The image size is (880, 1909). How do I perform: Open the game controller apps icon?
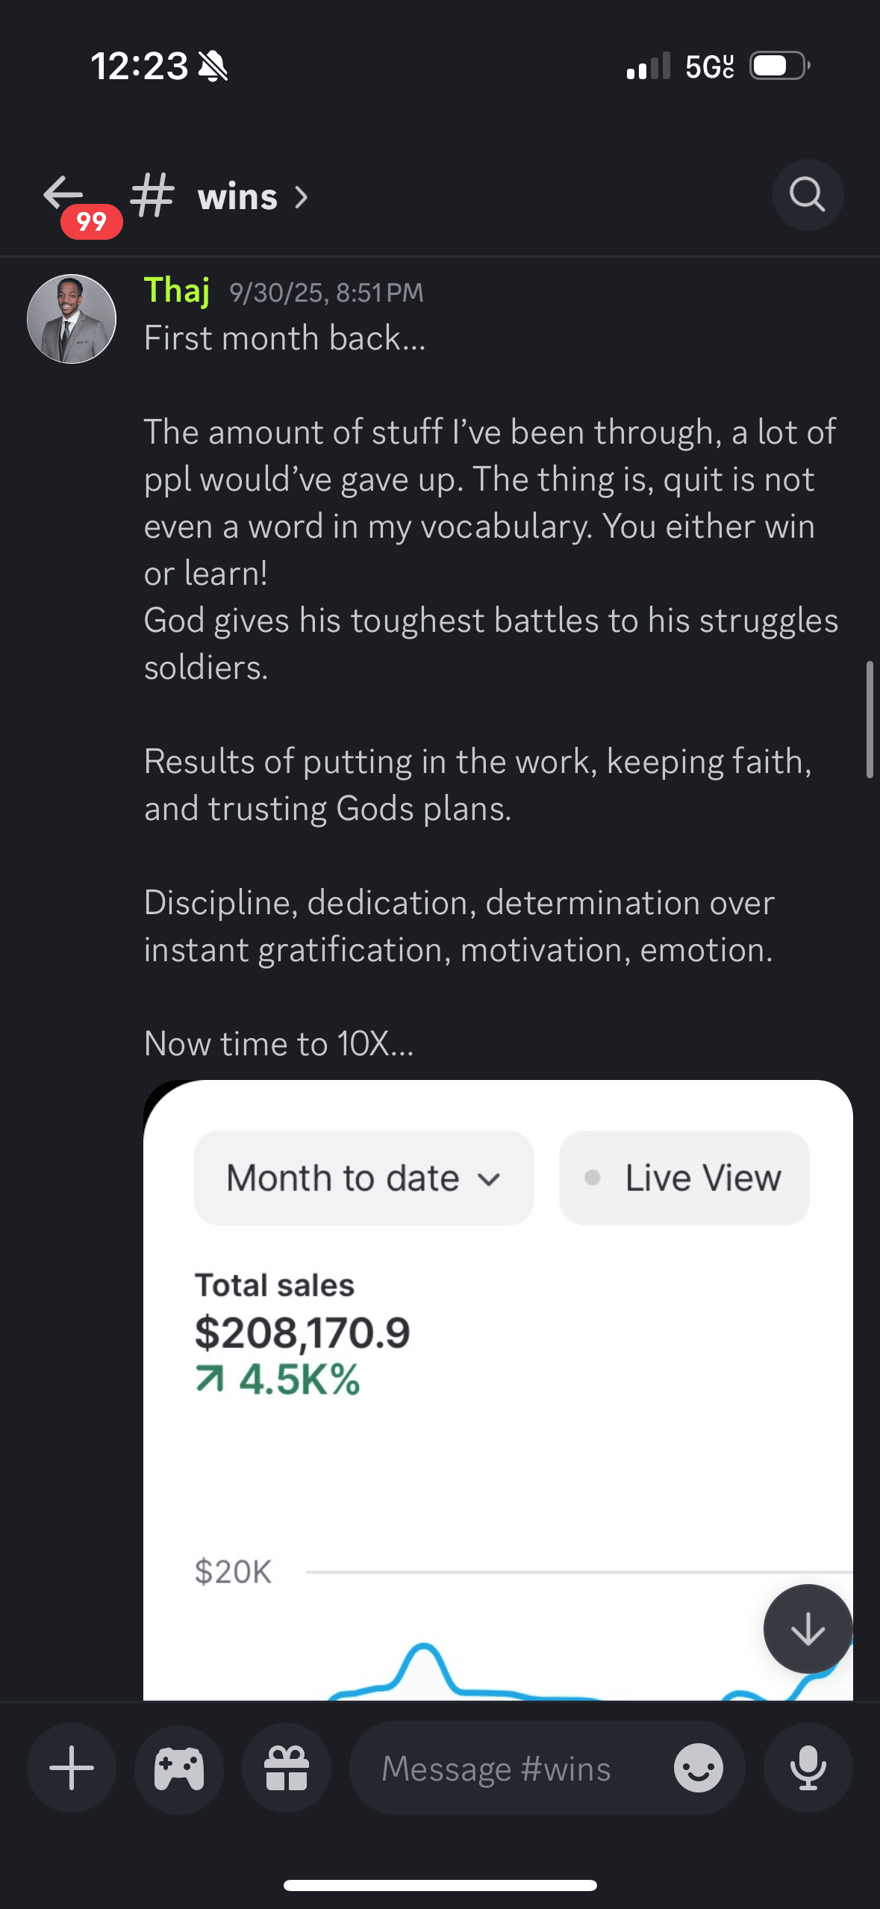click(179, 1768)
